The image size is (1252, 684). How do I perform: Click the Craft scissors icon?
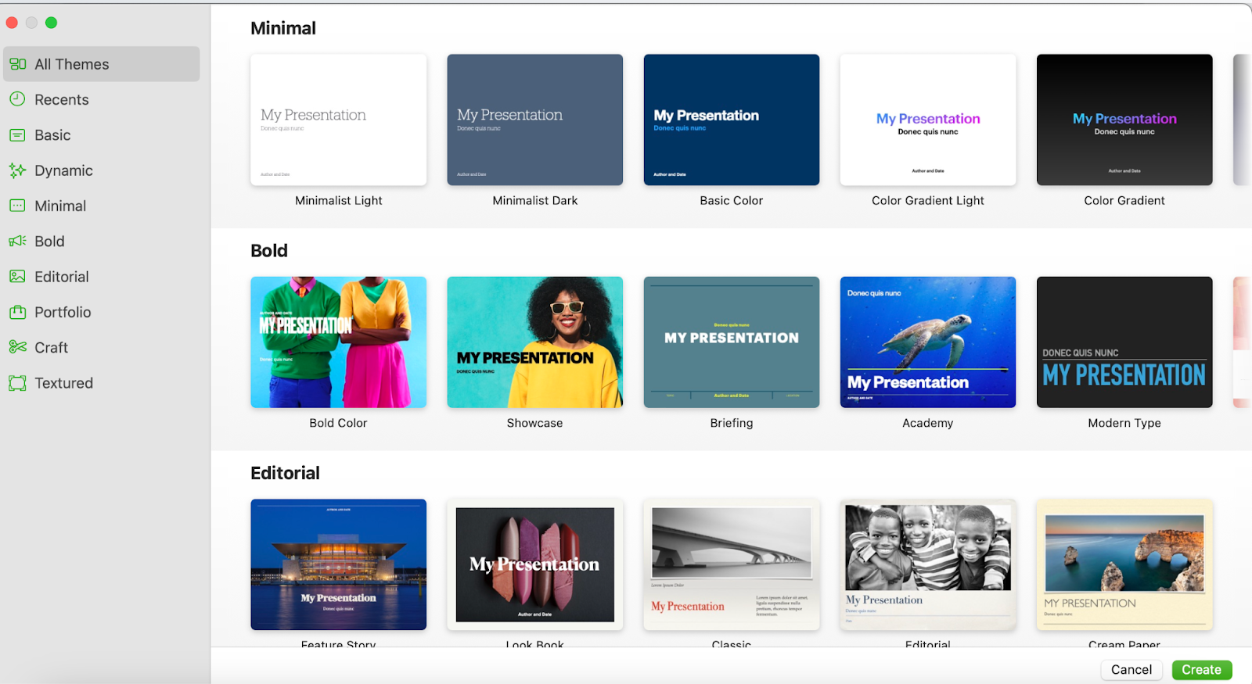coord(18,347)
